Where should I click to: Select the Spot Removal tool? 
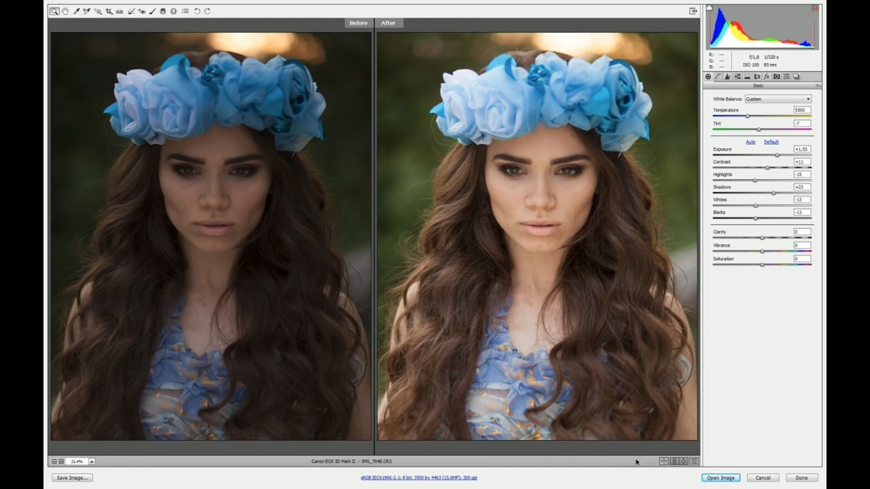(131, 11)
